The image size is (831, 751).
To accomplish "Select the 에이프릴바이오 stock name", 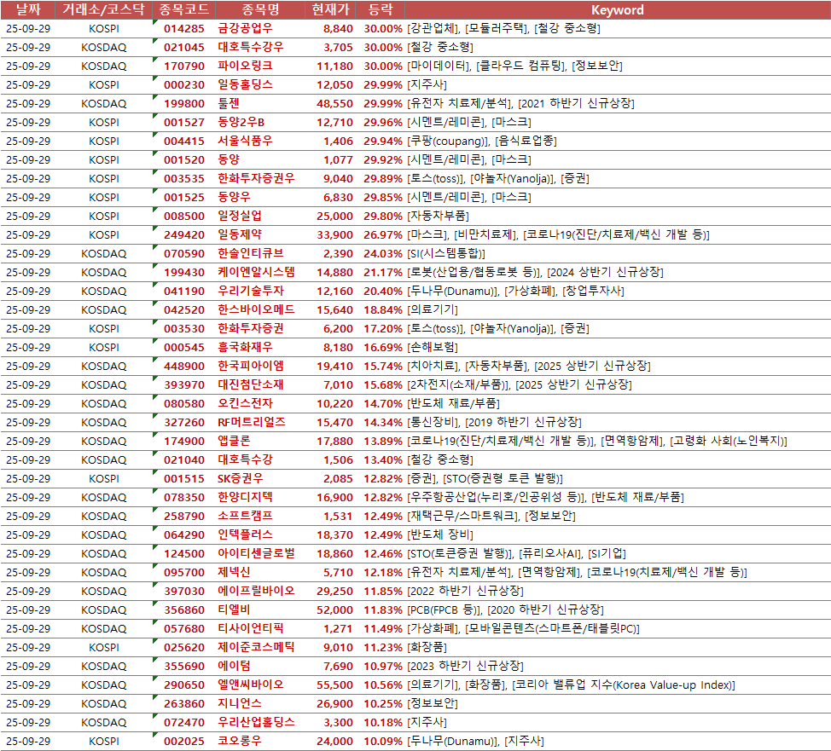I will (256, 591).
